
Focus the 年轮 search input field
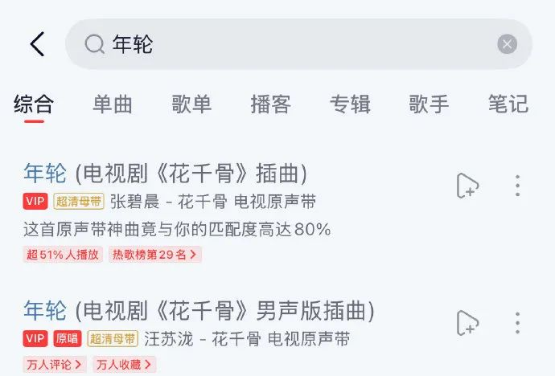pos(298,44)
